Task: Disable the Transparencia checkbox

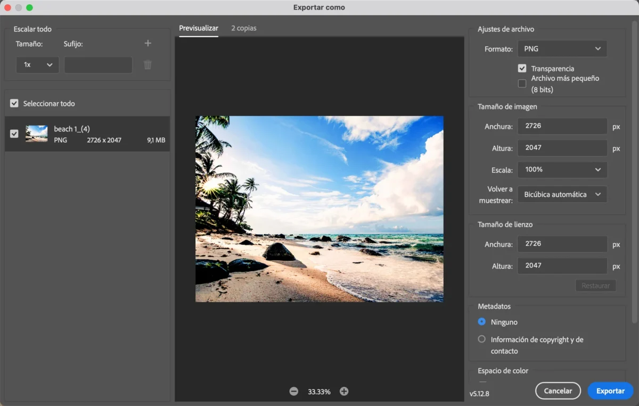Action: coord(522,69)
